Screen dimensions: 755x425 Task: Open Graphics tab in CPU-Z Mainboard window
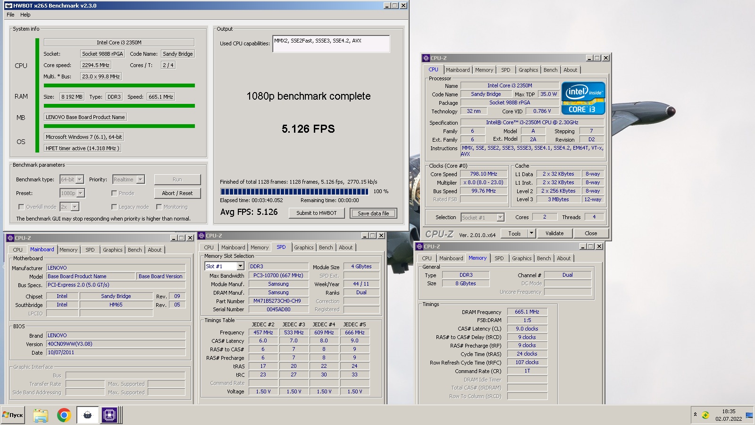click(113, 250)
